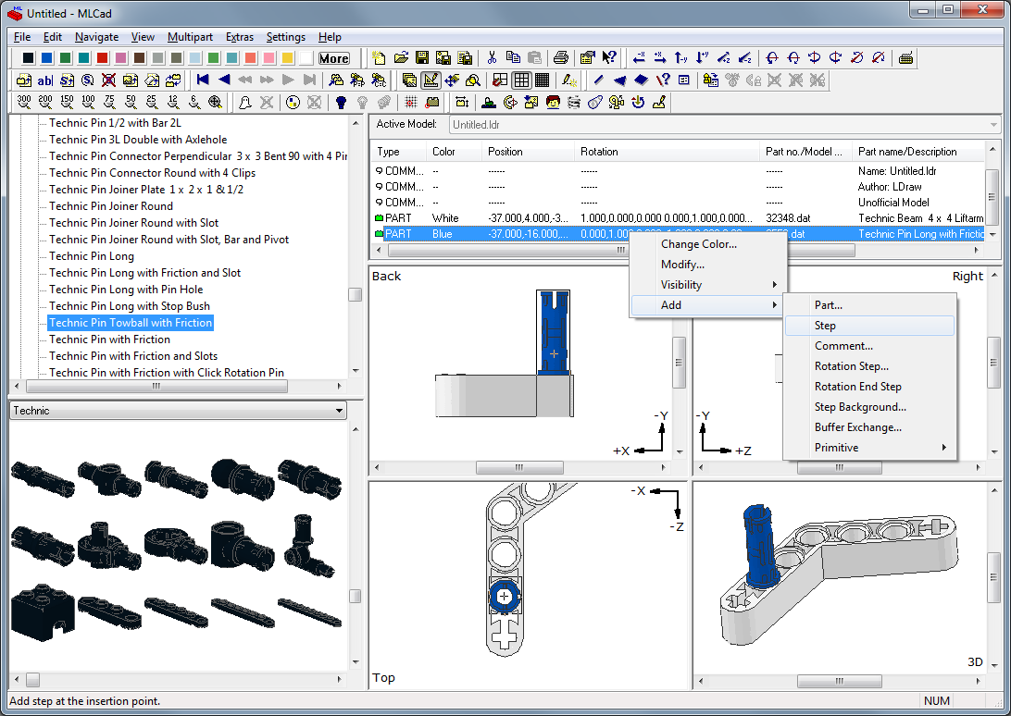Image resolution: width=1011 pixels, height=716 pixels.
Task: Cut selection with the scissors icon
Action: pyautogui.click(x=492, y=58)
